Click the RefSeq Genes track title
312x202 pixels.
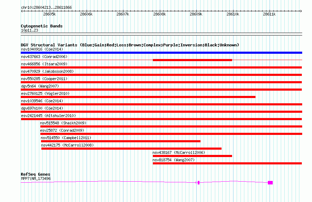pos(35,174)
